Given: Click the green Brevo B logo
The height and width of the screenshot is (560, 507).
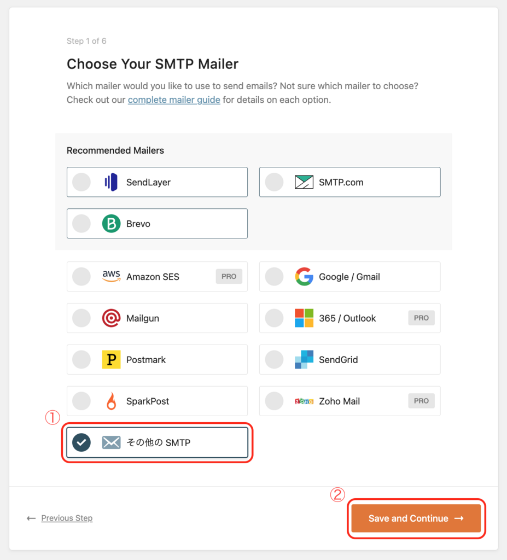Looking at the screenshot, I should (x=111, y=224).
